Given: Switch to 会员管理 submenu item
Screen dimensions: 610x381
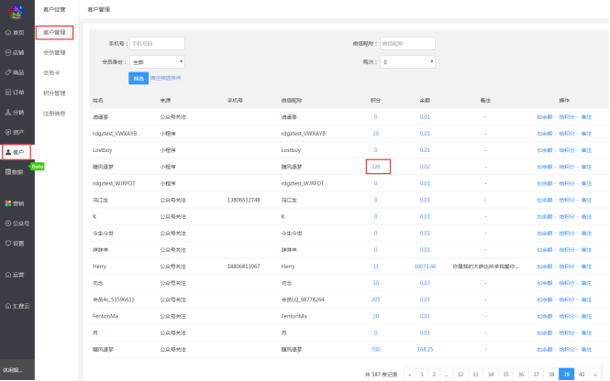Looking at the screenshot, I should (55, 52).
